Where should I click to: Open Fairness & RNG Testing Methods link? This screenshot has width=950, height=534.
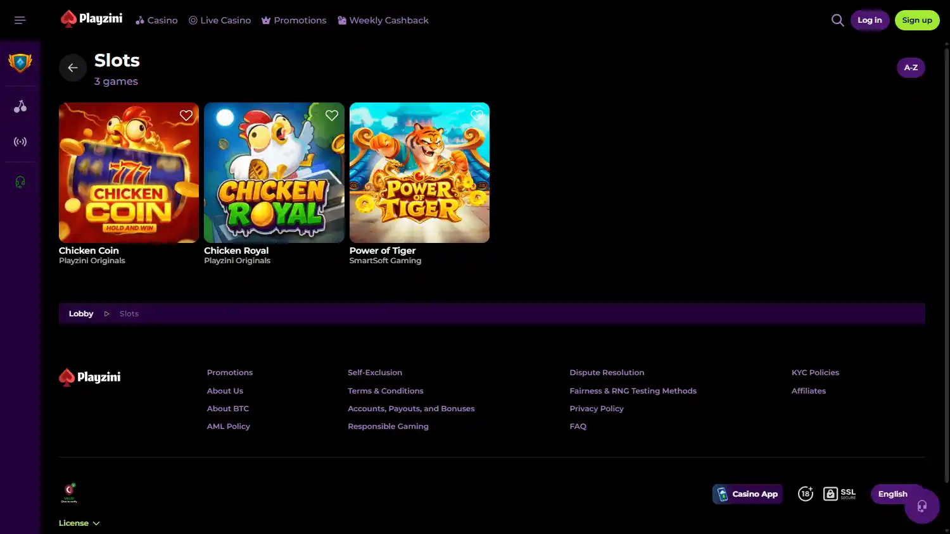[633, 391]
